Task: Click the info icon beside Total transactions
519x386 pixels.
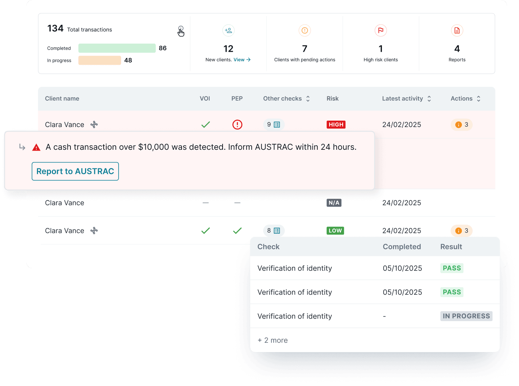Action: pos(181,29)
